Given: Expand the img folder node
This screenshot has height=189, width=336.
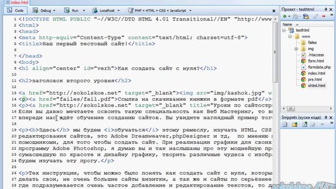Looking at the screenshot, I should pos(296,49).
